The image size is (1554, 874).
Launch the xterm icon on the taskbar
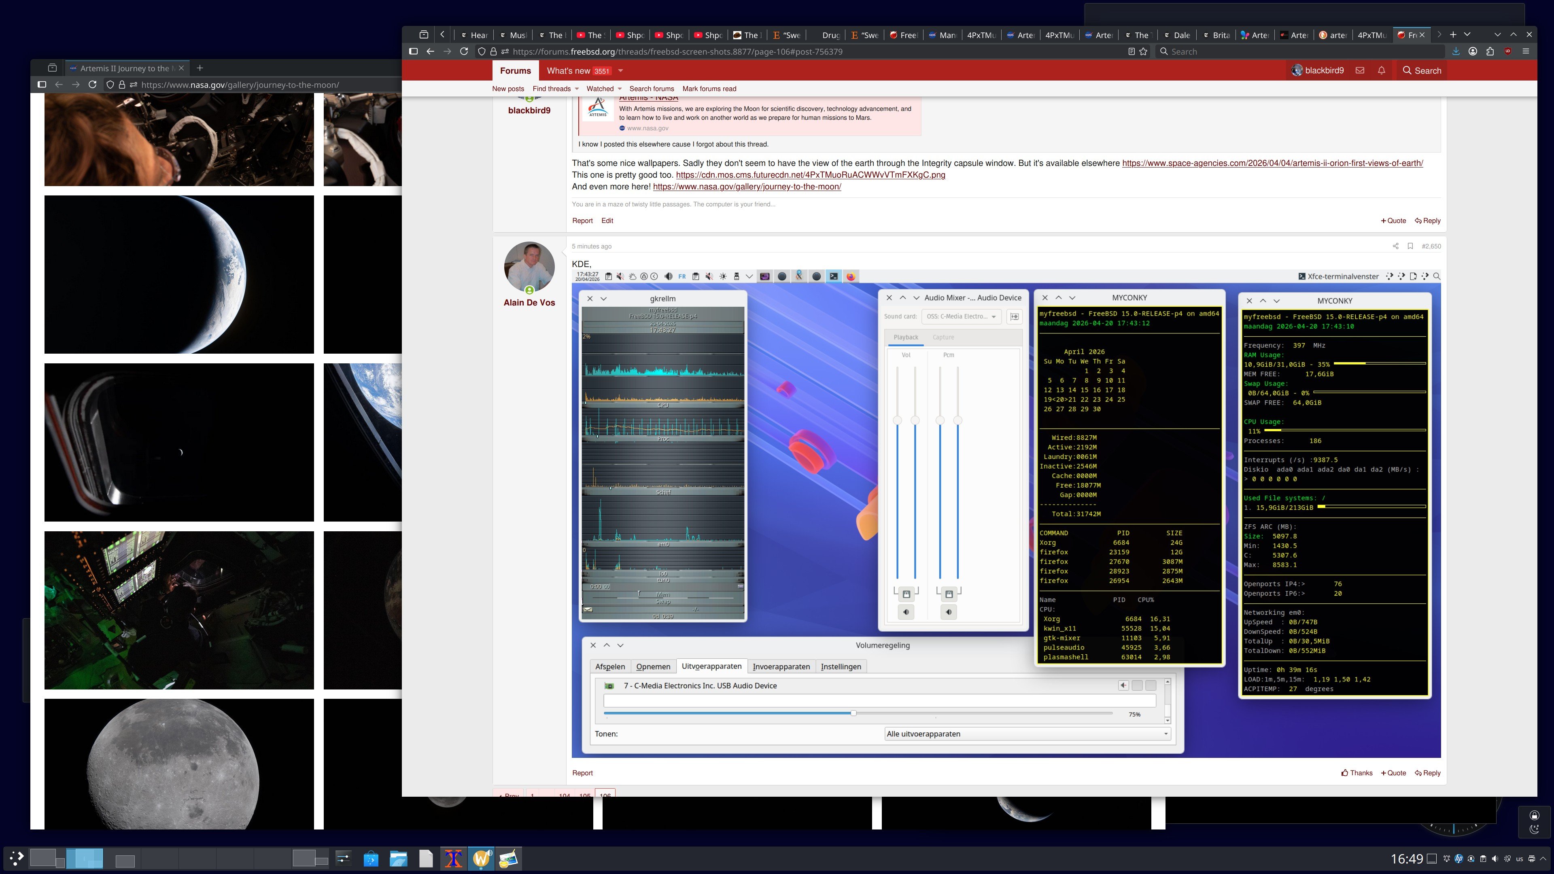pos(454,857)
